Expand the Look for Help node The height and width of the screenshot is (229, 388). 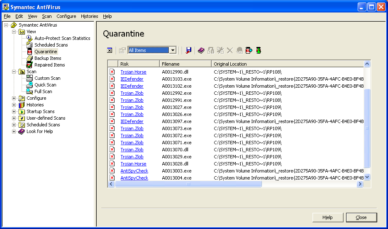[14, 132]
